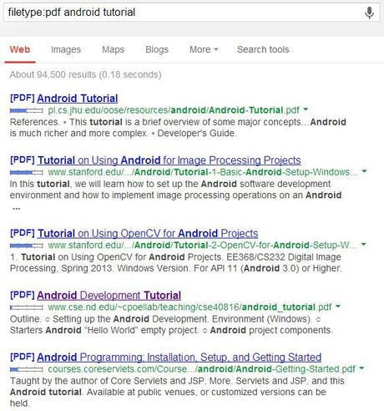
Task: Click the Tutorial-2-OpenCV-for-Android-Setup URL text
Action: (x=202, y=246)
